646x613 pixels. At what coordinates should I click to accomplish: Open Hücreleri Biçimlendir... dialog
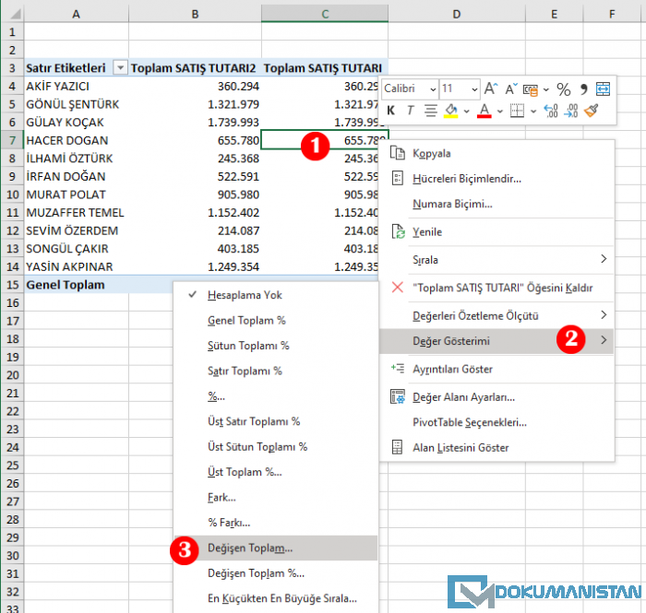click(467, 179)
